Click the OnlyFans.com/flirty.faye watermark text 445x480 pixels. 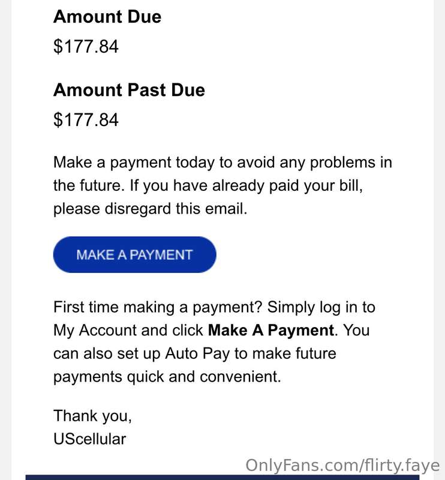[x=343, y=466]
